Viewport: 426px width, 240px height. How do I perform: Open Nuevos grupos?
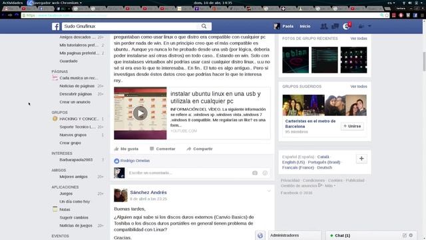point(73,135)
